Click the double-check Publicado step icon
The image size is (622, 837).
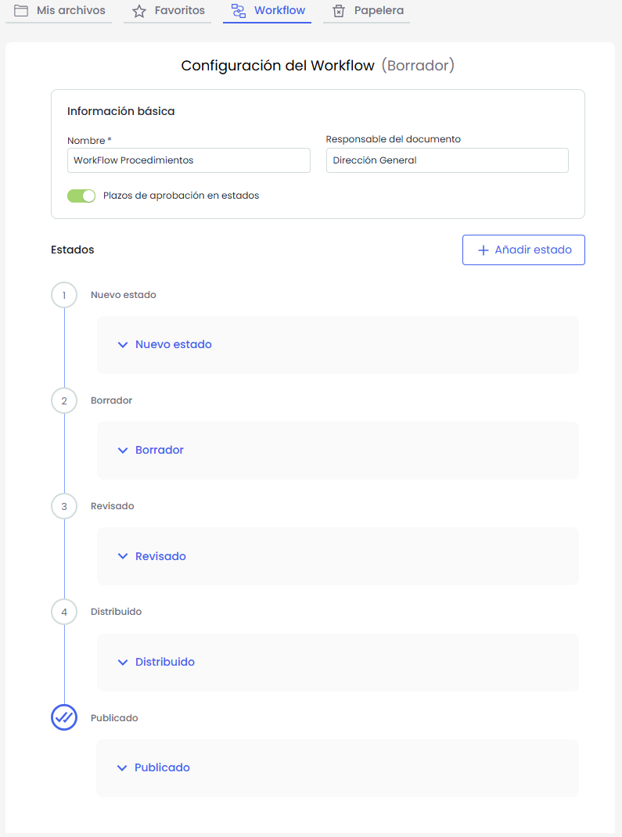(64, 717)
